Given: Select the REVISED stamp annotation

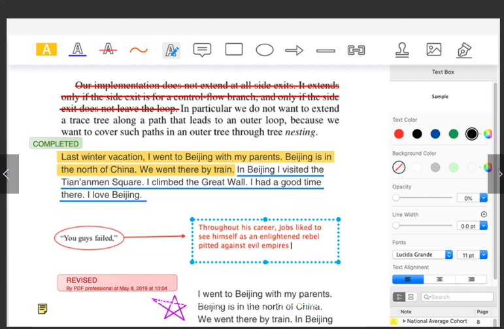Looking at the screenshot, I should point(117,283).
